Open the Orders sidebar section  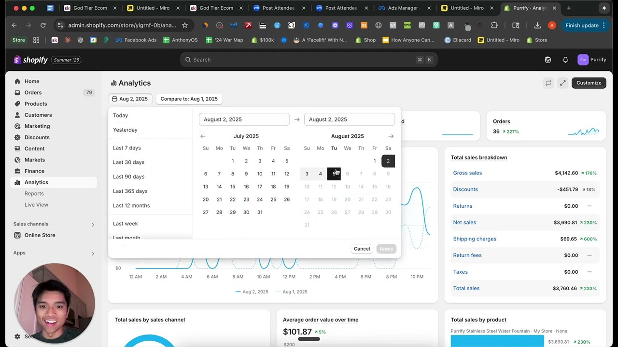pyautogui.click(x=33, y=93)
